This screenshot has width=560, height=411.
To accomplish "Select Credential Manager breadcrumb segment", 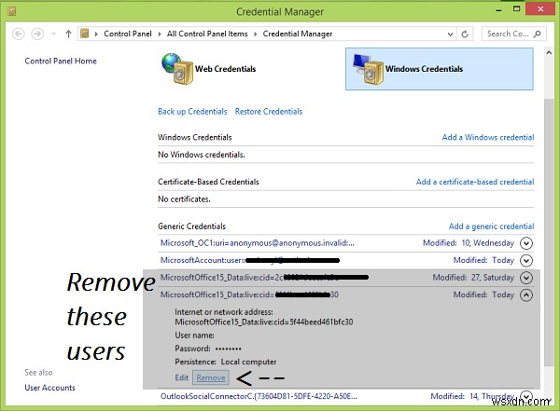I will [298, 34].
